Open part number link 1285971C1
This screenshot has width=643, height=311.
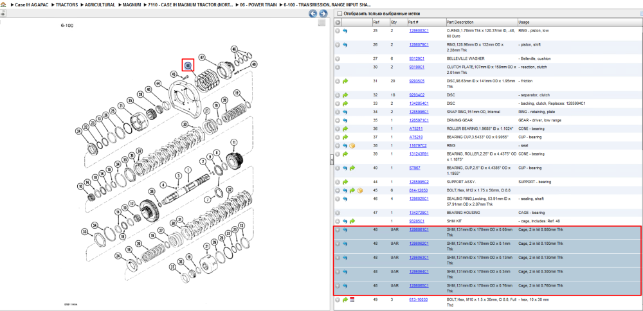pyautogui.click(x=419, y=120)
